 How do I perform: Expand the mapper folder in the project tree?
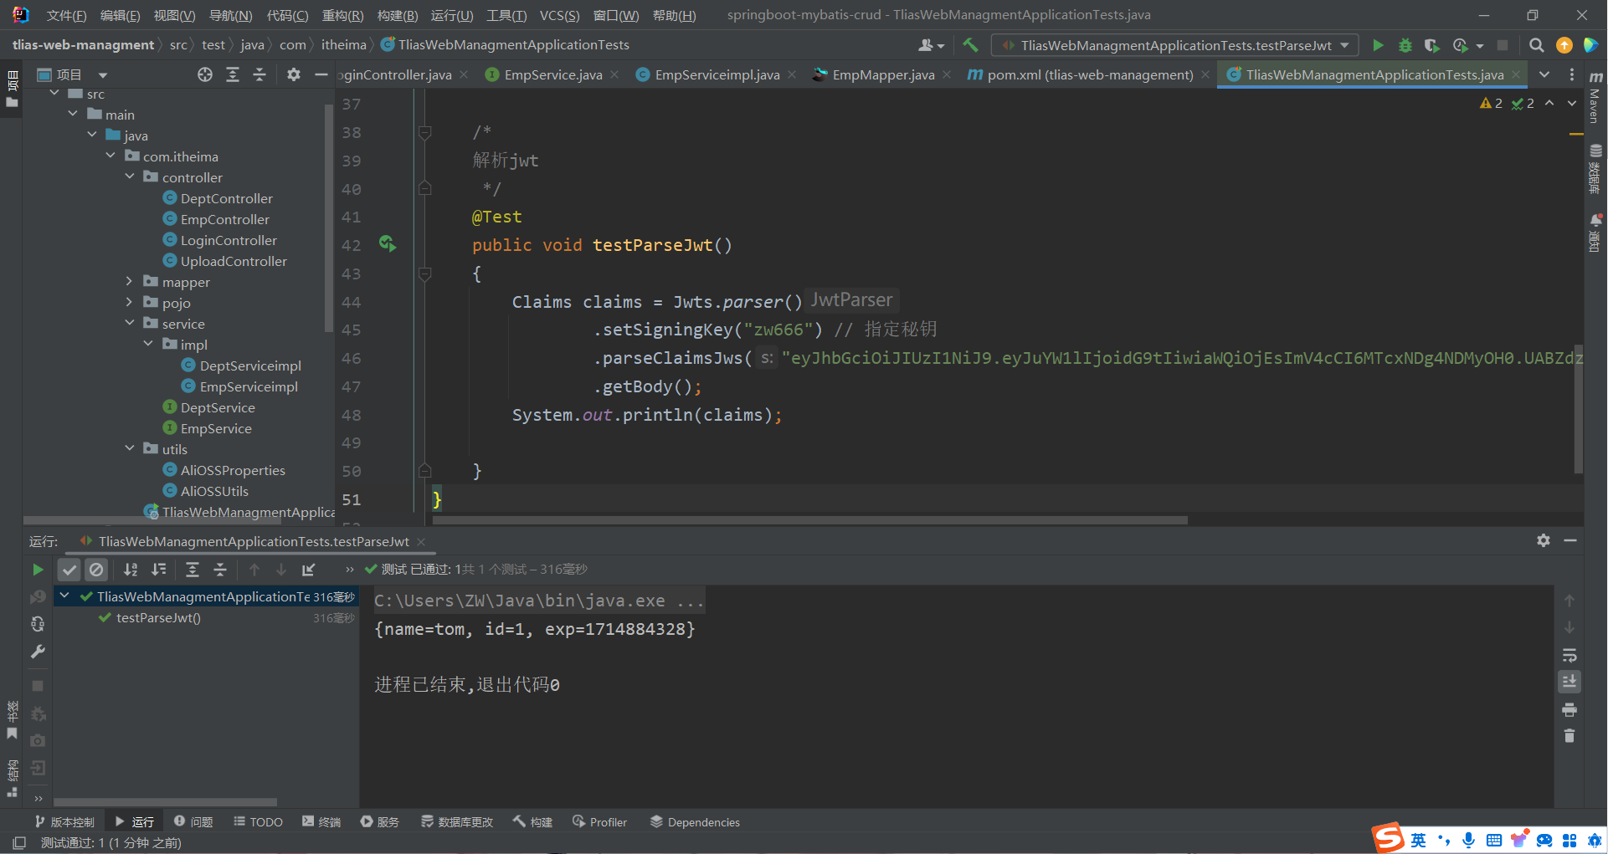tap(130, 282)
